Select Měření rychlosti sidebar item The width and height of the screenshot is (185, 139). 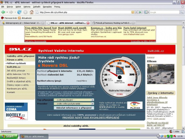click(16, 63)
